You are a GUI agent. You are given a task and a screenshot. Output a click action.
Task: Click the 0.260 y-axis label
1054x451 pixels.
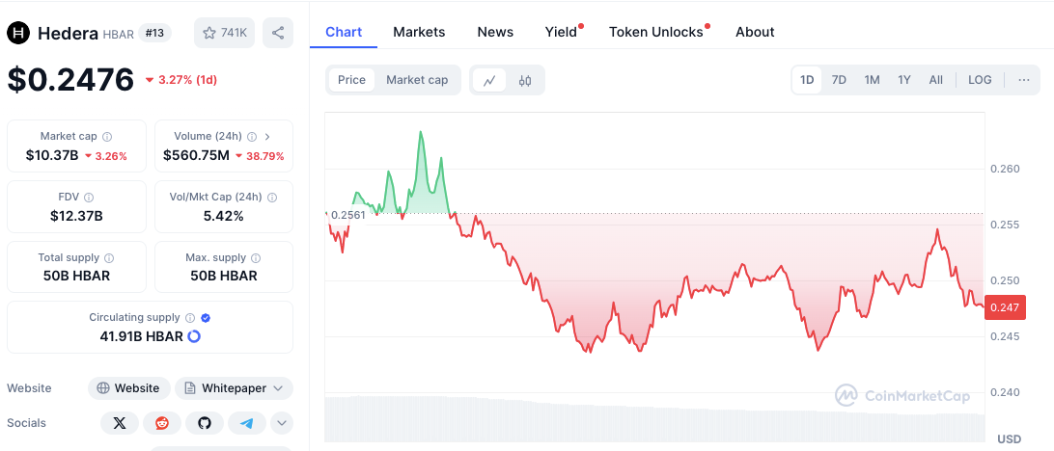point(1005,169)
